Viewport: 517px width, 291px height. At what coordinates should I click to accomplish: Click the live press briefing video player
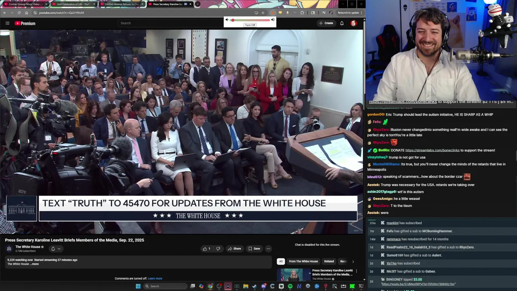181,132
